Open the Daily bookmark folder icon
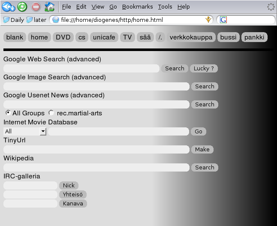 coord(6,20)
